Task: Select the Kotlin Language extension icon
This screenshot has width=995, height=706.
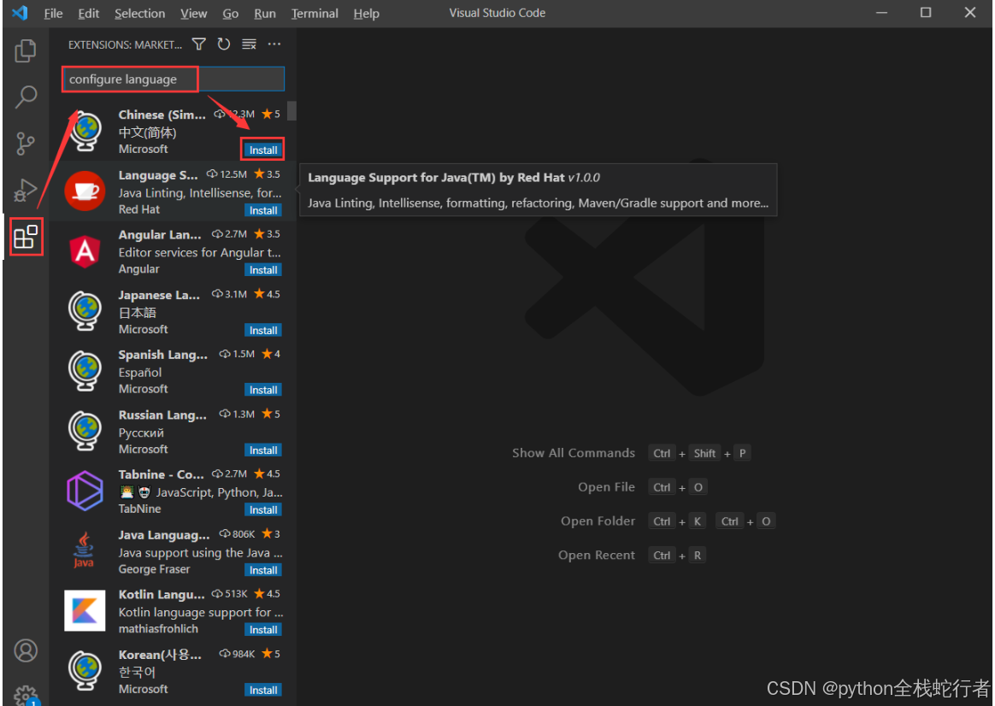Action: point(85,610)
